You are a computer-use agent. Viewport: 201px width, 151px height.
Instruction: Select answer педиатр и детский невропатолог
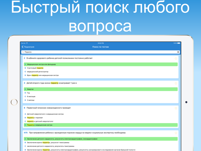coord(100,121)
